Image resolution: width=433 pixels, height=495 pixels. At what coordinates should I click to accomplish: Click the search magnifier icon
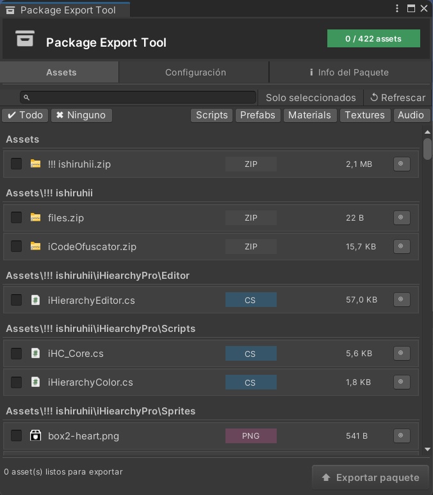pos(26,98)
